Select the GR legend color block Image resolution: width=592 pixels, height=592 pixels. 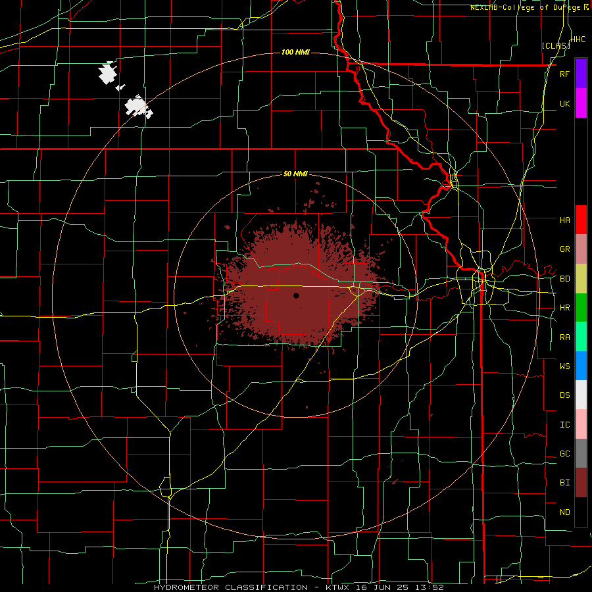pyautogui.click(x=581, y=249)
